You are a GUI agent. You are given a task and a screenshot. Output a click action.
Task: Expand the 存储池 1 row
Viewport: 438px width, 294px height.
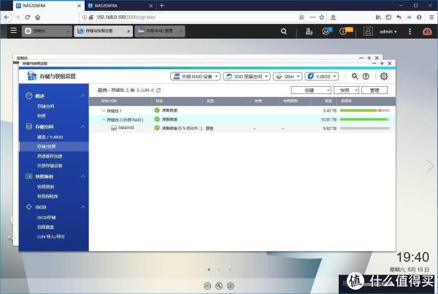pyautogui.click(x=103, y=110)
